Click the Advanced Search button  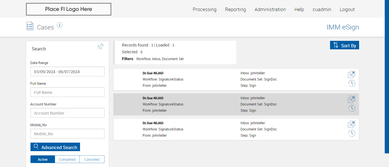click(55, 147)
